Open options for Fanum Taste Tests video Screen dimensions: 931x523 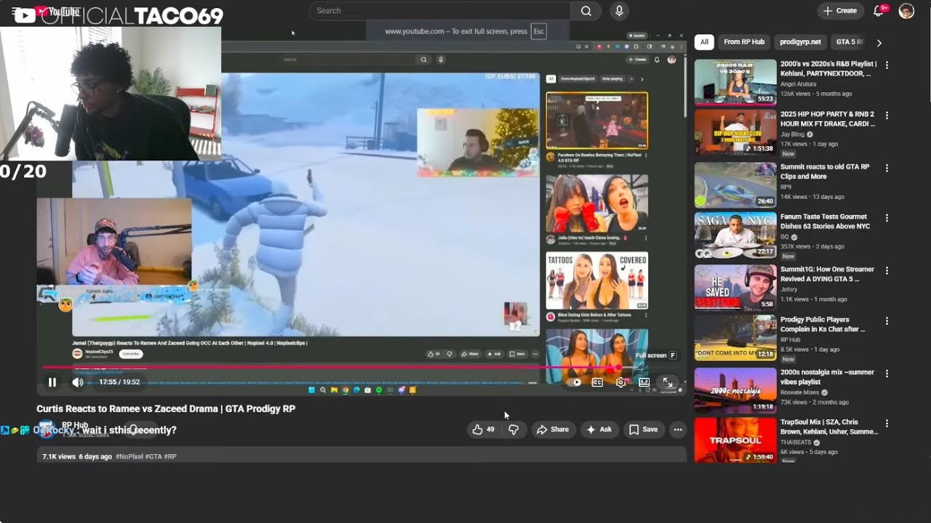887,219
